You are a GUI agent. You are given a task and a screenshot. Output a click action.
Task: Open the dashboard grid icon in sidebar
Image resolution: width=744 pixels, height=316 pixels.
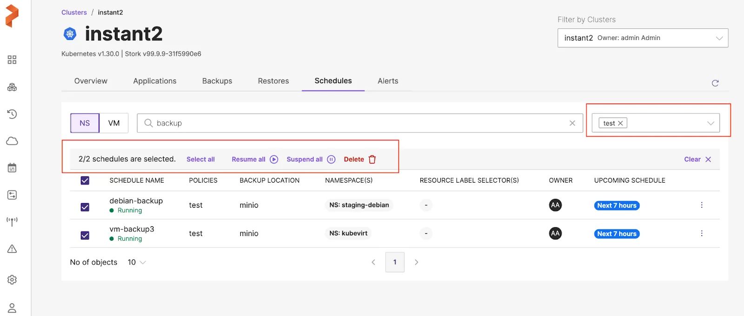(x=12, y=60)
